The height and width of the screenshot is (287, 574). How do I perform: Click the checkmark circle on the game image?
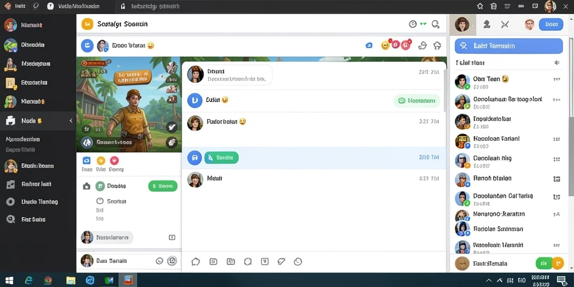pyautogui.click(x=172, y=127)
